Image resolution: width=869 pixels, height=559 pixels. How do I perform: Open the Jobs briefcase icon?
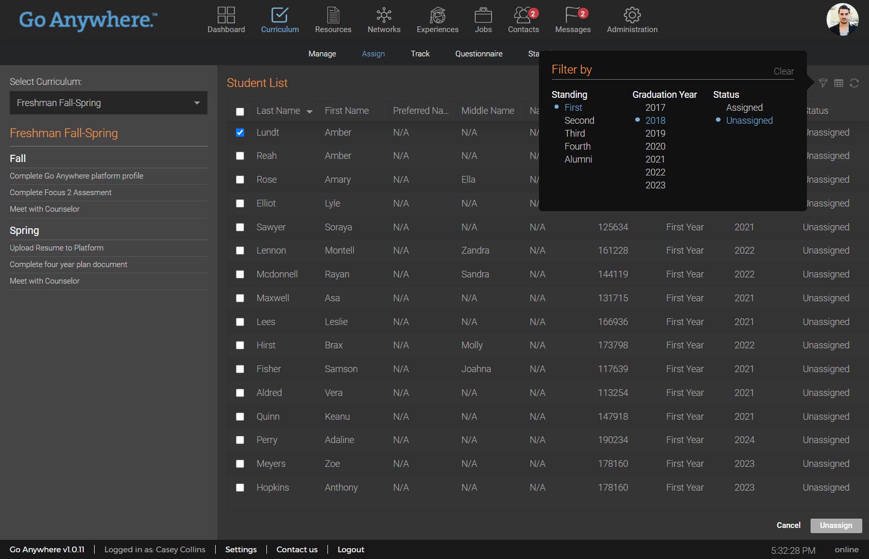483,15
